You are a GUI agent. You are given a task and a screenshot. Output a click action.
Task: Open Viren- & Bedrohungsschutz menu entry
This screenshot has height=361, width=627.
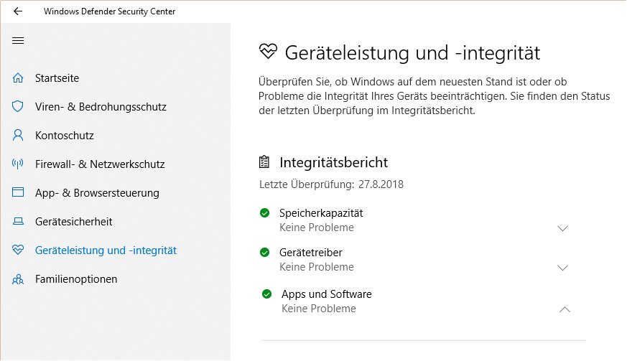pos(101,107)
